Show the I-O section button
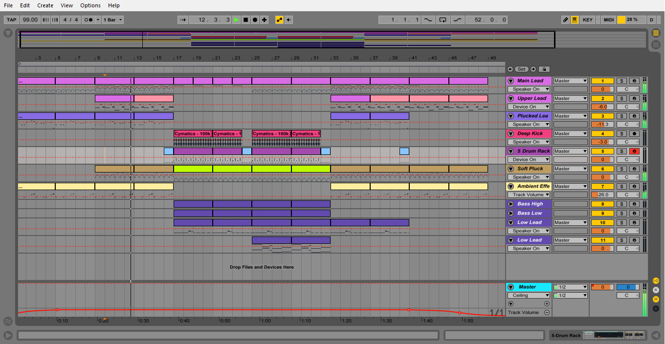 (x=656, y=281)
